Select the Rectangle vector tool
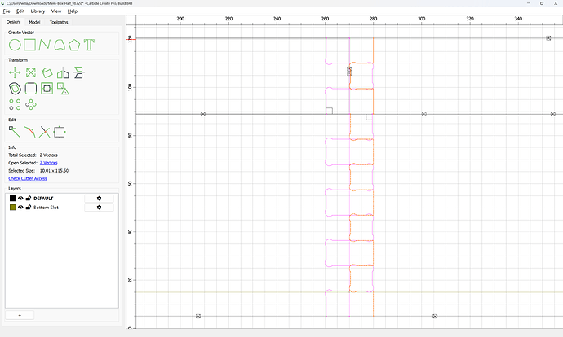The width and height of the screenshot is (563, 337). (30, 45)
